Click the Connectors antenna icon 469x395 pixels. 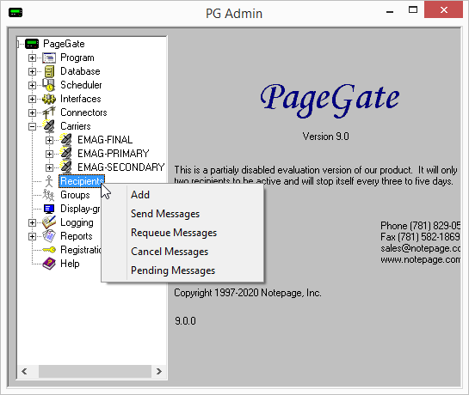tap(49, 112)
